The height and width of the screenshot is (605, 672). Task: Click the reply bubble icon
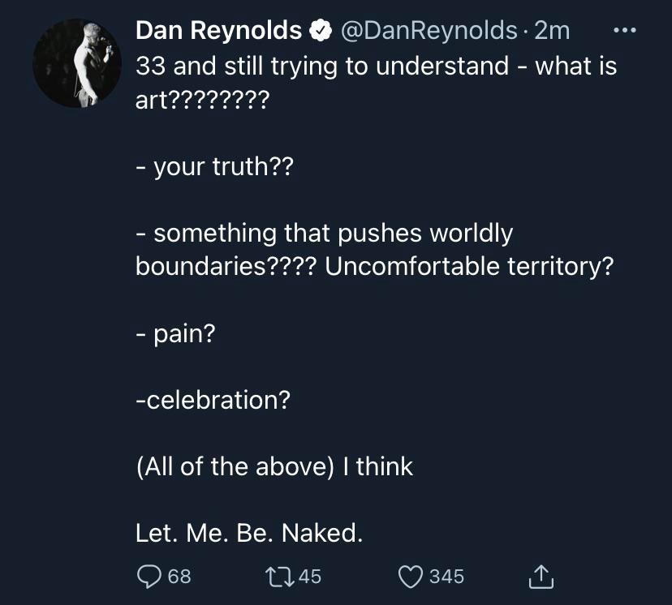coord(150,577)
